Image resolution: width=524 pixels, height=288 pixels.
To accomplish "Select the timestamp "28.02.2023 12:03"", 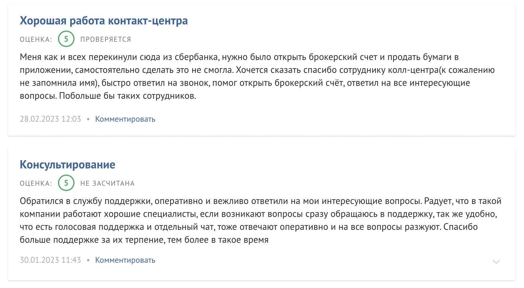I will pos(50,119).
